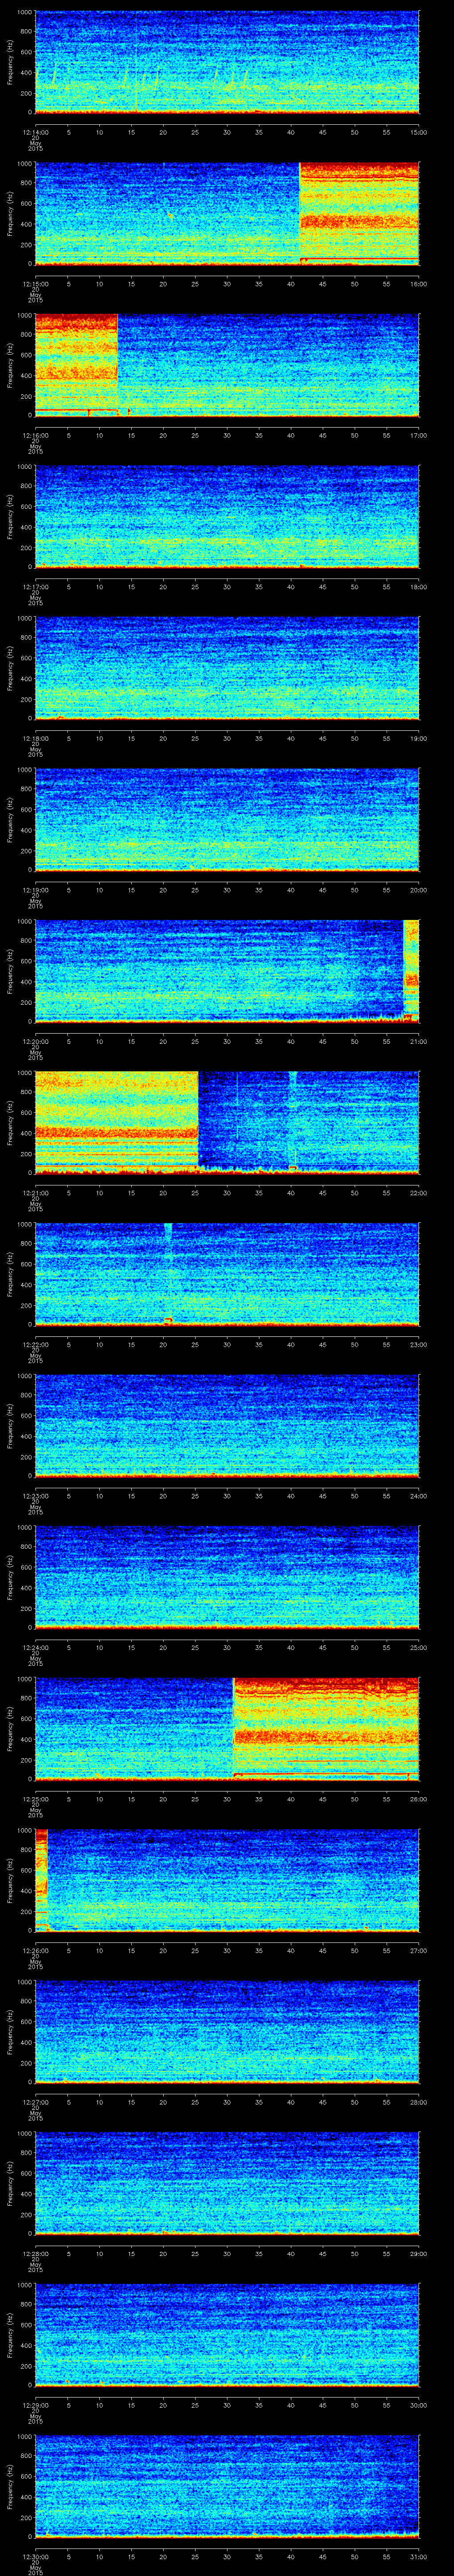This screenshot has height=2576, width=454.
Task: Select the yellow noise block in the 12:21:00 spectrogram
Action: point(117,1123)
